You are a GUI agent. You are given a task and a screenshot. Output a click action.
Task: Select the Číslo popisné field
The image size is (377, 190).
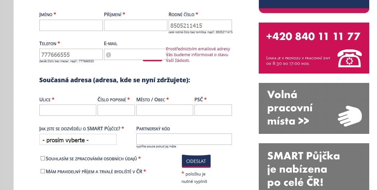coord(116,110)
